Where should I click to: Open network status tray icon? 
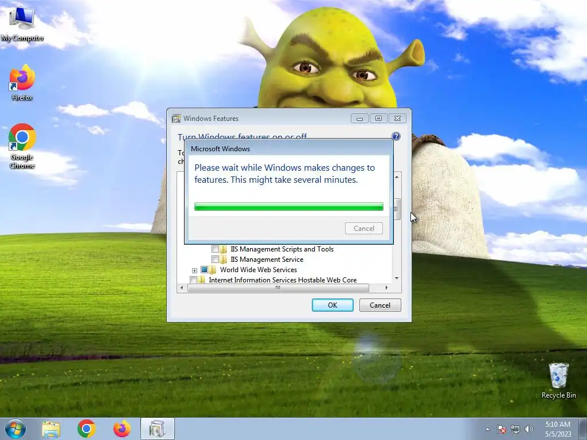(x=515, y=429)
